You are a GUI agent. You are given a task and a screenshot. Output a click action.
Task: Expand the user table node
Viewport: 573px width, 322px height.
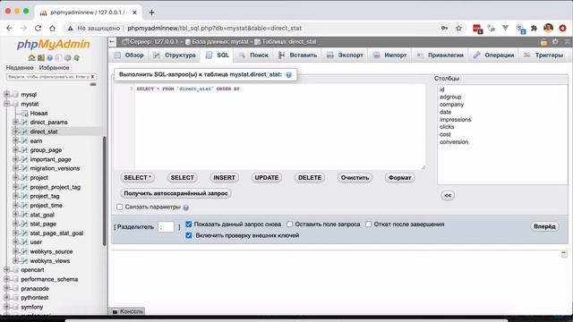pyautogui.click(x=16, y=242)
